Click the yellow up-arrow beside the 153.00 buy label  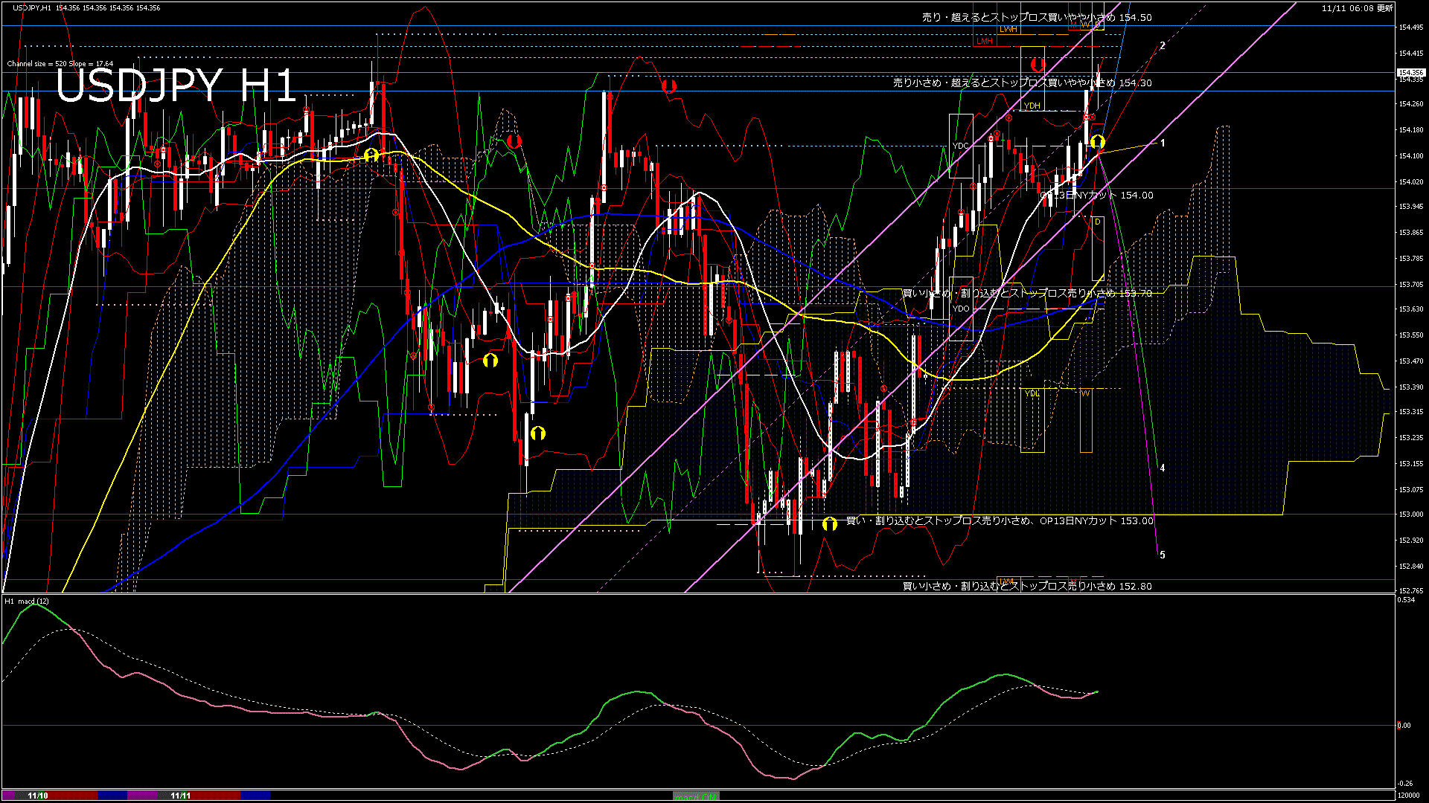pyautogui.click(x=829, y=523)
